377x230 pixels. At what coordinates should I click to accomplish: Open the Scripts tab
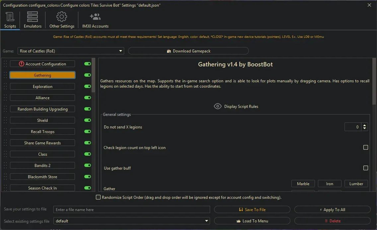(x=10, y=20)
